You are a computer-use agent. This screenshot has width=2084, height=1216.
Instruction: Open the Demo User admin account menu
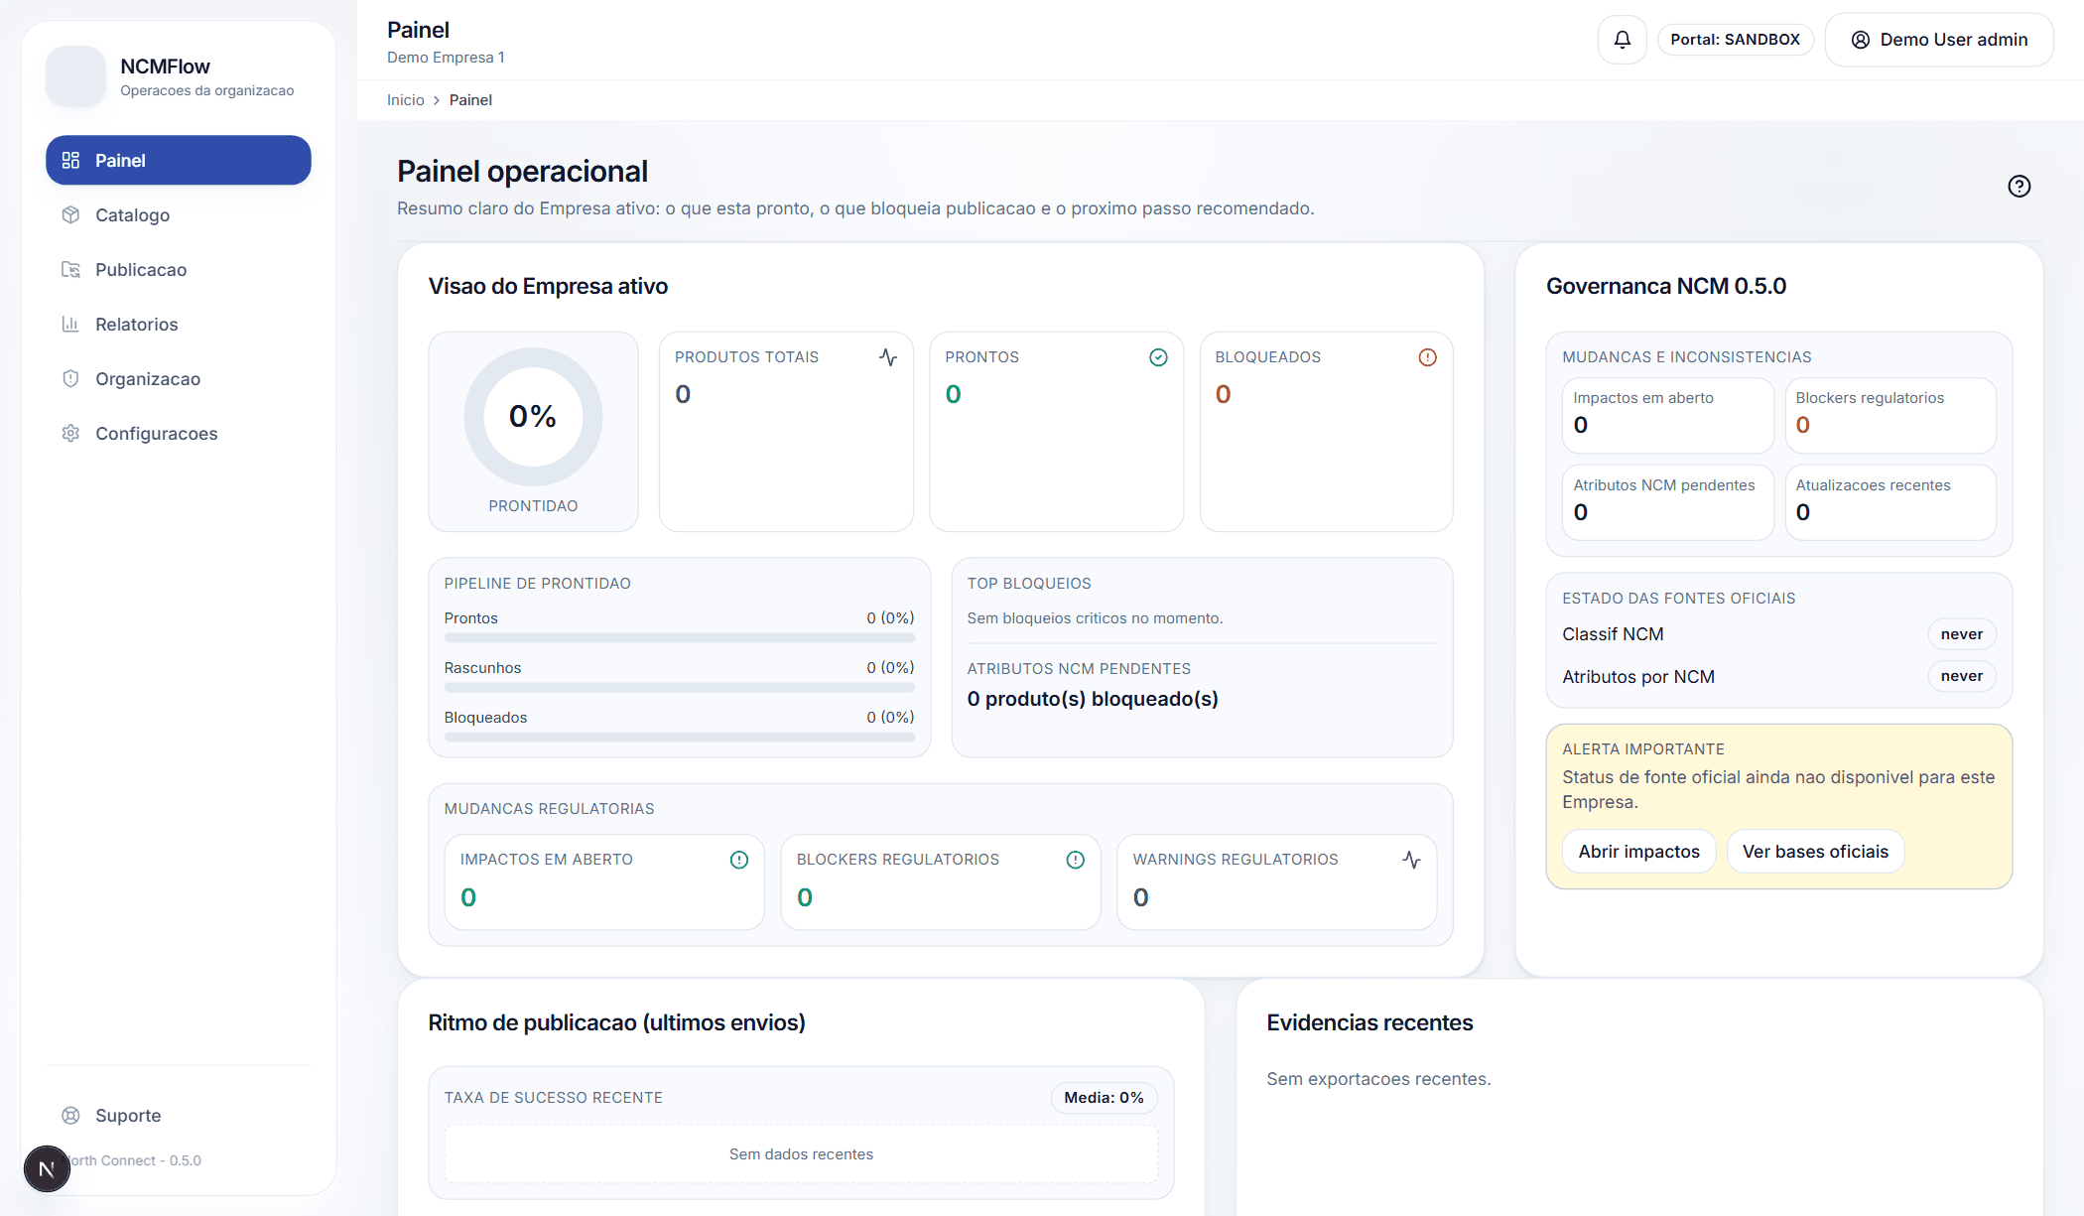pos(1938,40)
